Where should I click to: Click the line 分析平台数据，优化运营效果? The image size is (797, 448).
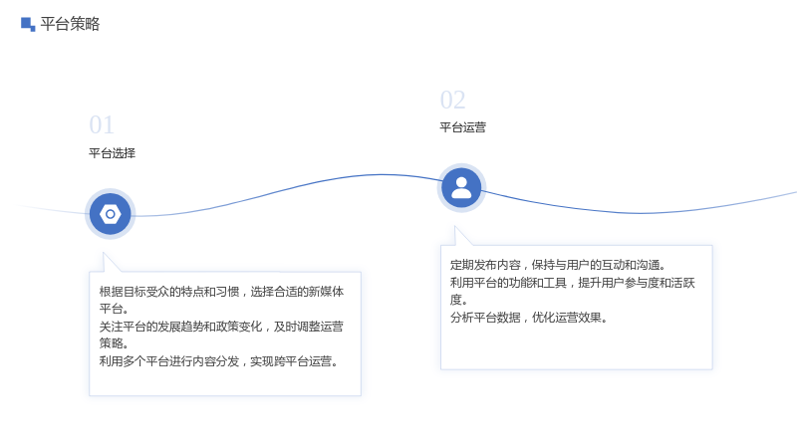[x=529, y=318]
